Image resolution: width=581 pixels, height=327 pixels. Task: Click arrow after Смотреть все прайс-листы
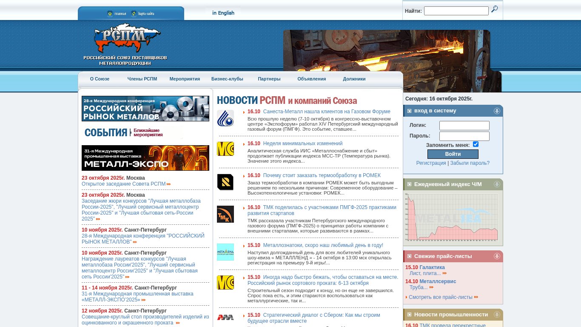[x=476, y=297]
